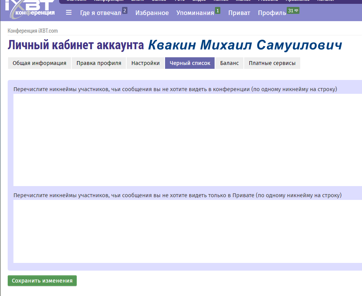362x296 pixels.
Task: Click the conference blacklist nicknames text area
Action: point(187,140)
